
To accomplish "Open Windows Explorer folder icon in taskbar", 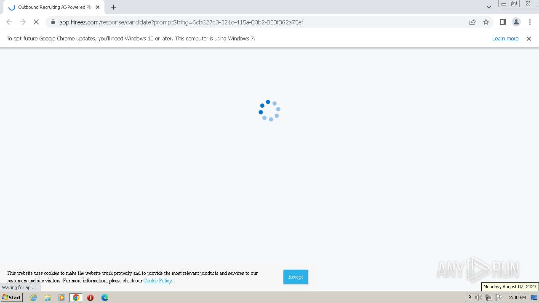I will coord(48,298).
